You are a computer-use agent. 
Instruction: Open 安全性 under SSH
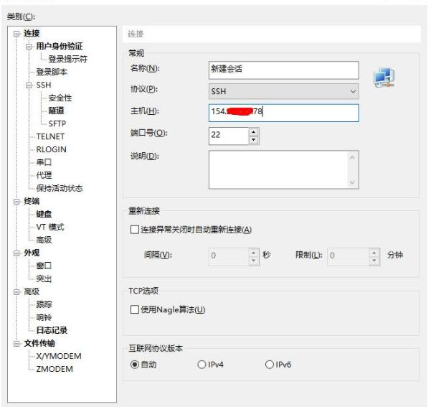click(x=60, y=98)
